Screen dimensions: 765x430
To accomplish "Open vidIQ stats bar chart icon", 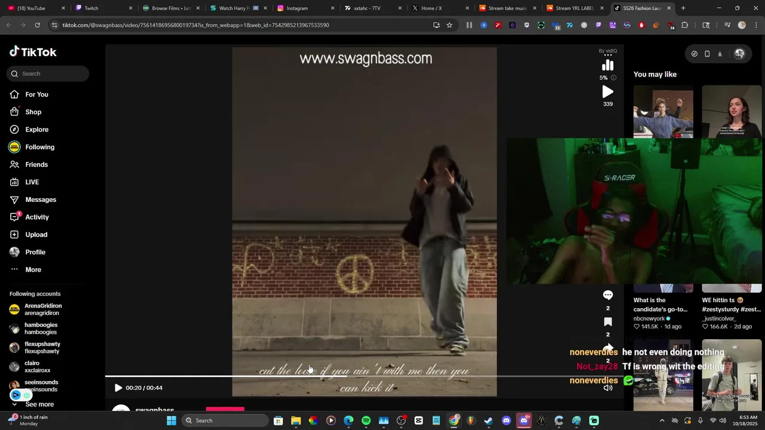I will tap(608, 66).
